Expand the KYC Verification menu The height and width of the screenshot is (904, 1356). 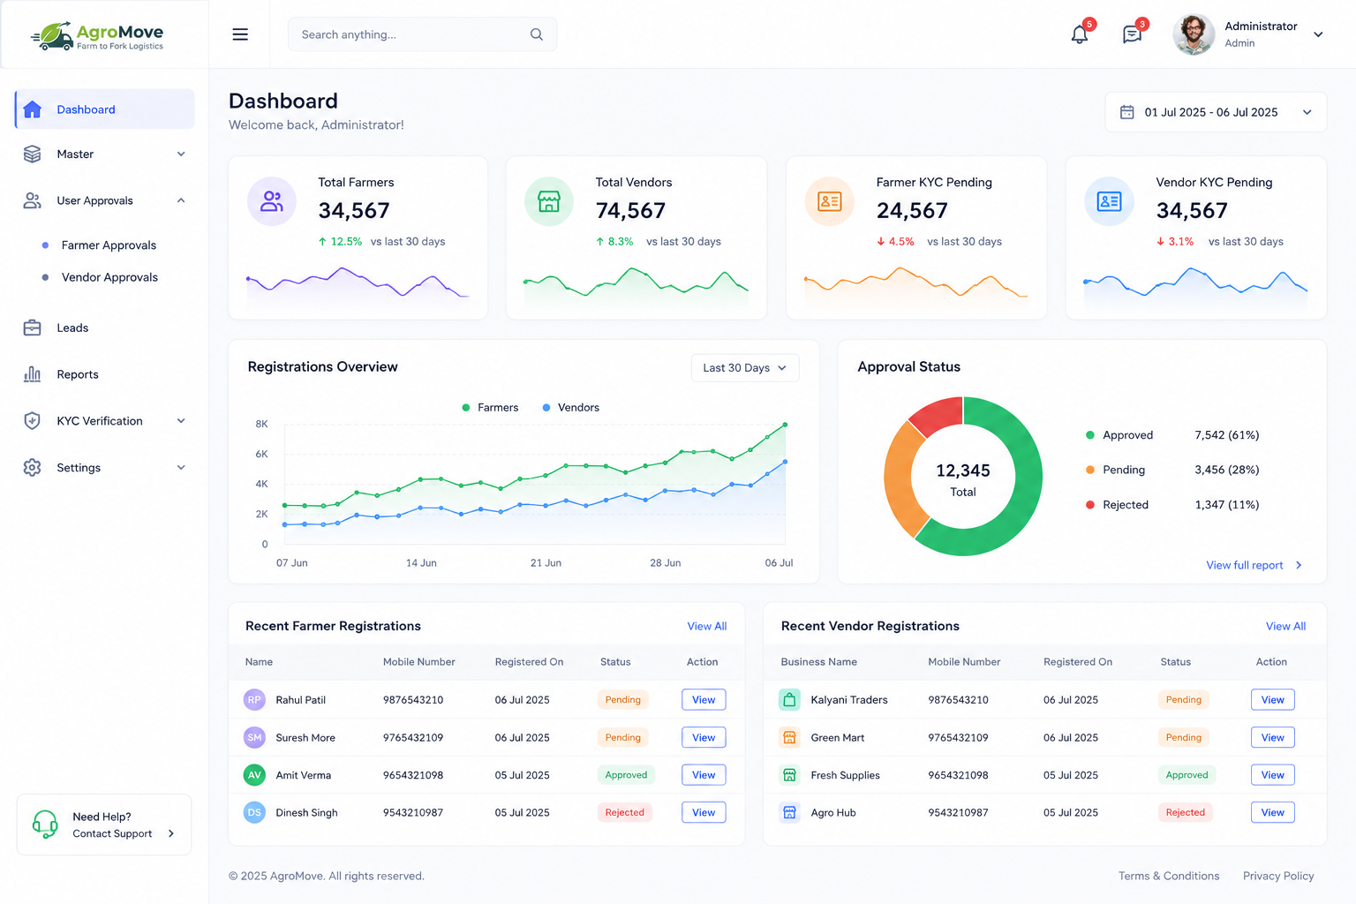click(104, 421)
